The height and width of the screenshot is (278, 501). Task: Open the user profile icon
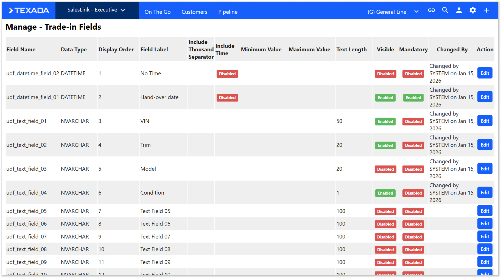[459, 10]
